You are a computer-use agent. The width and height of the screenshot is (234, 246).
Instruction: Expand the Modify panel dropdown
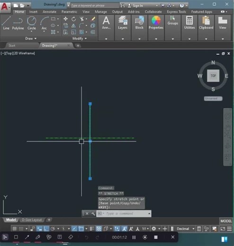[x=80, y=38]
